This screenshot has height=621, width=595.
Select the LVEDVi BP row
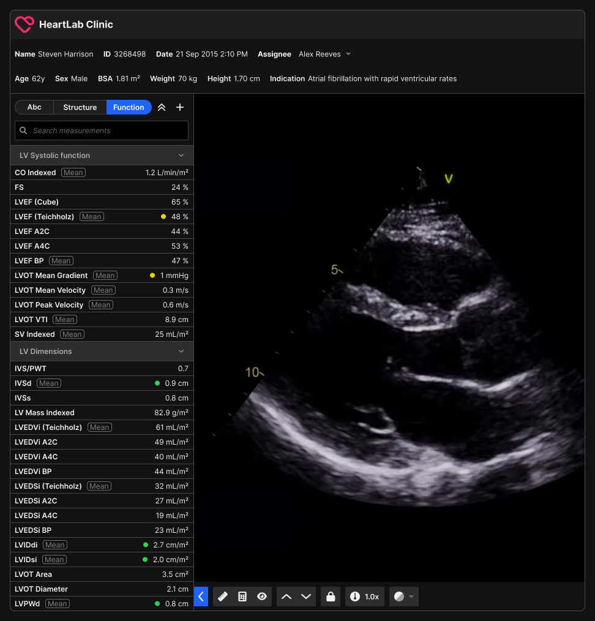click(x=102, y=472)
